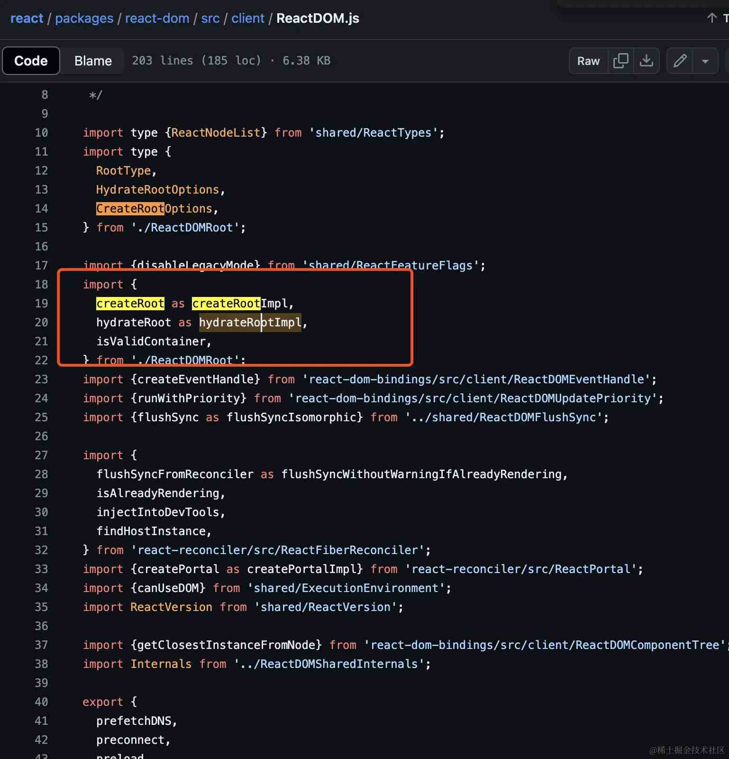Edit this file with pencil icon
This screenshot has width=729, height=759.
click(680, 61)
